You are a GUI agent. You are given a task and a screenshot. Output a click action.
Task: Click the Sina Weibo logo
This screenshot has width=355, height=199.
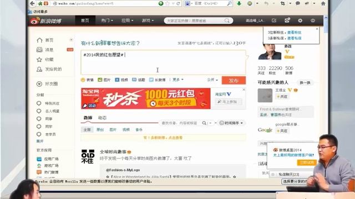(46, 21)
